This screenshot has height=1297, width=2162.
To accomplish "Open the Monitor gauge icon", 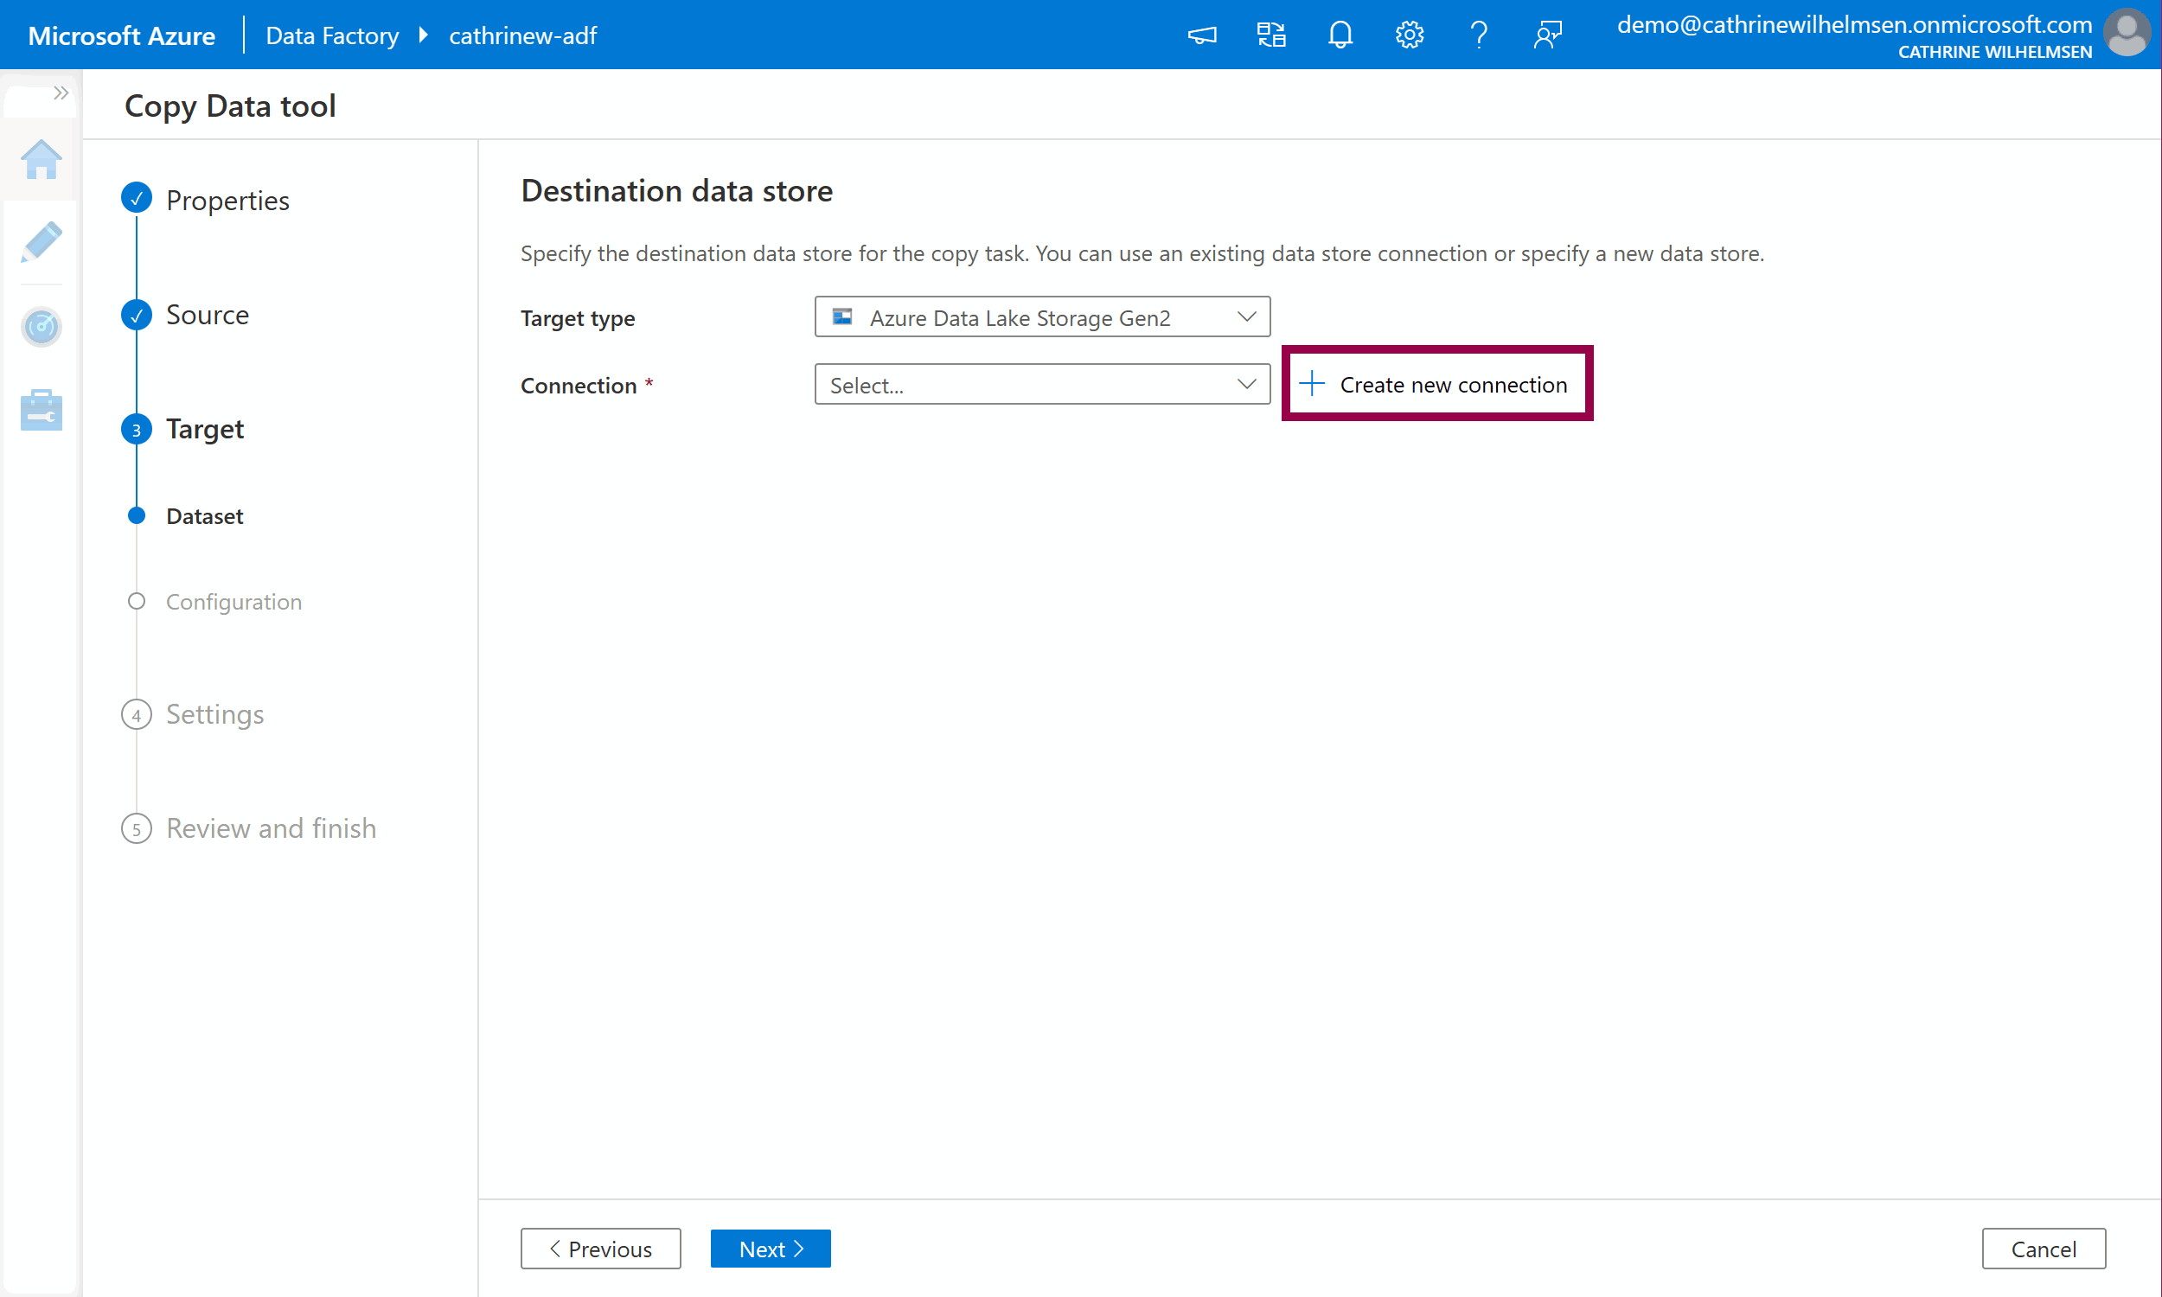I will click(x=41, y=327).
